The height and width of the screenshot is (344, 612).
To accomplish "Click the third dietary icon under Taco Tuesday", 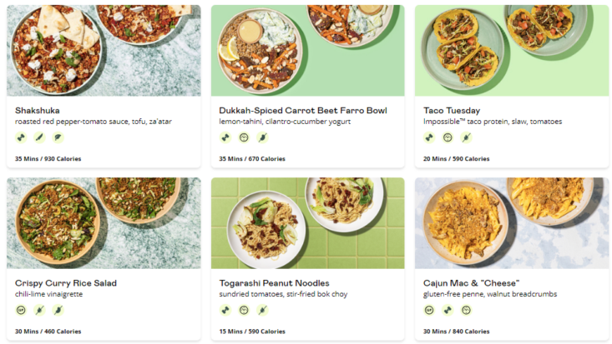I will pyautogui.click(x=466, y=137).
